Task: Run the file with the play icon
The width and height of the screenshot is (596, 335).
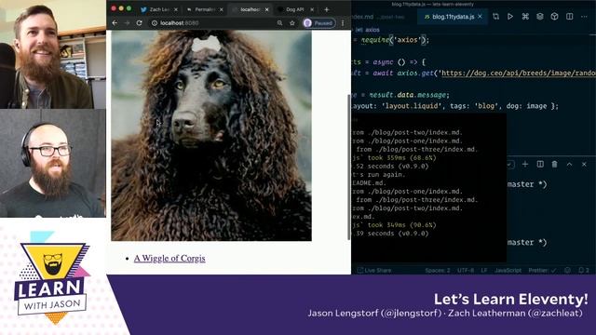Action: click(510, 17)
